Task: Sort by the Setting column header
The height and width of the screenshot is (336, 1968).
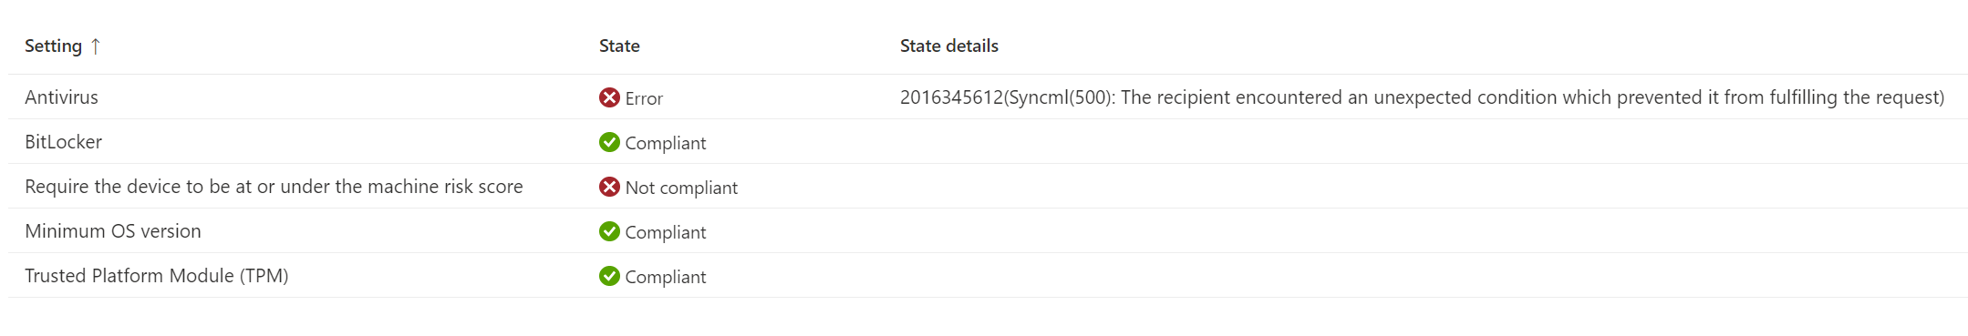Action: click(x=53, y=46)
